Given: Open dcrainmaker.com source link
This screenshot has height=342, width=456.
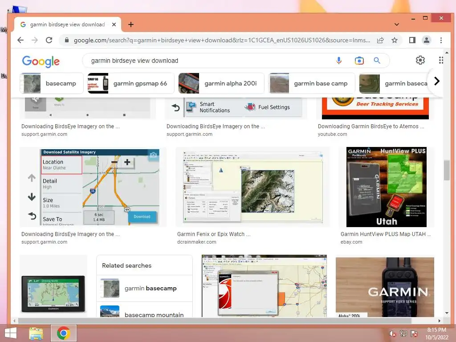Looking at the screenshot, I should [x=196, y=242].
